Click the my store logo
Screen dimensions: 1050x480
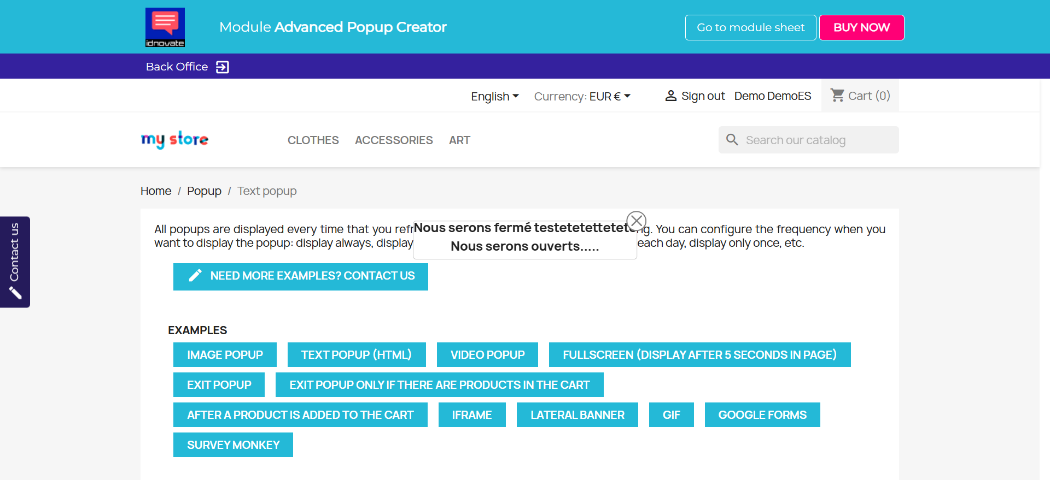coord(174,140)
